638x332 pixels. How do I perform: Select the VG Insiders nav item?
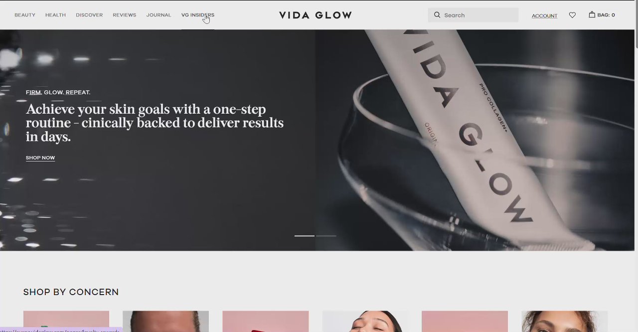pyautogui.click(x=198, y=15)
